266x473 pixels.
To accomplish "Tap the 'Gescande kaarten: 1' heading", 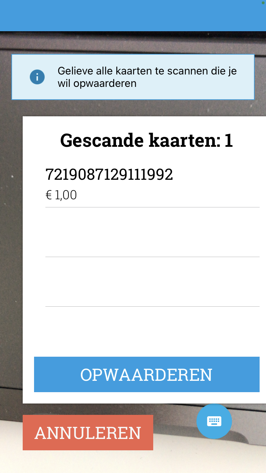I will pos(146,140).
